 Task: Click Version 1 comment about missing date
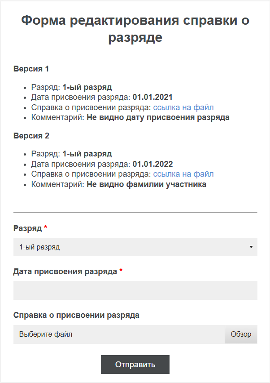[x=158, y=118]
